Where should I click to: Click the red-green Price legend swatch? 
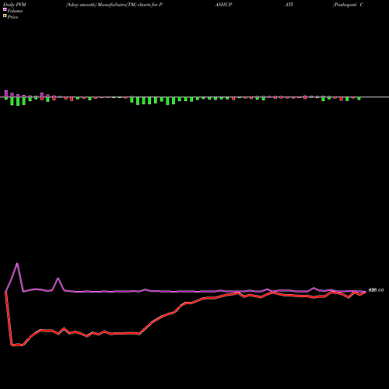coord(5,16)
